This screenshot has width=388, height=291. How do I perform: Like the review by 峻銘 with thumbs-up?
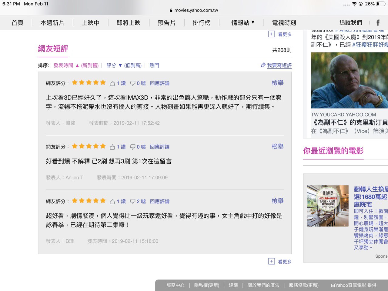(112, 83)
